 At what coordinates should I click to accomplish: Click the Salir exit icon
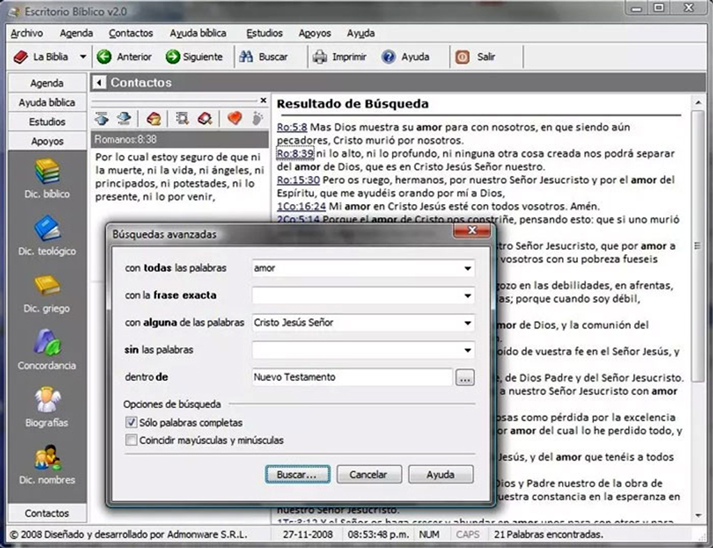click(462, 57)
